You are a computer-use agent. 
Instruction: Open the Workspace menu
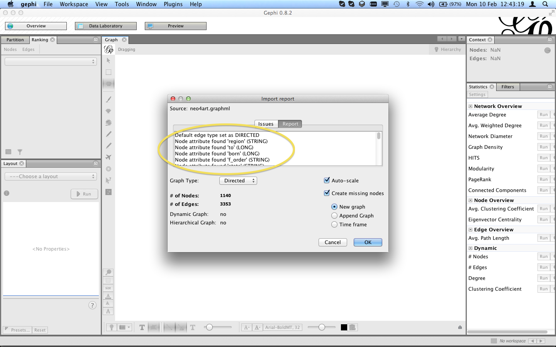pos(74,4)
